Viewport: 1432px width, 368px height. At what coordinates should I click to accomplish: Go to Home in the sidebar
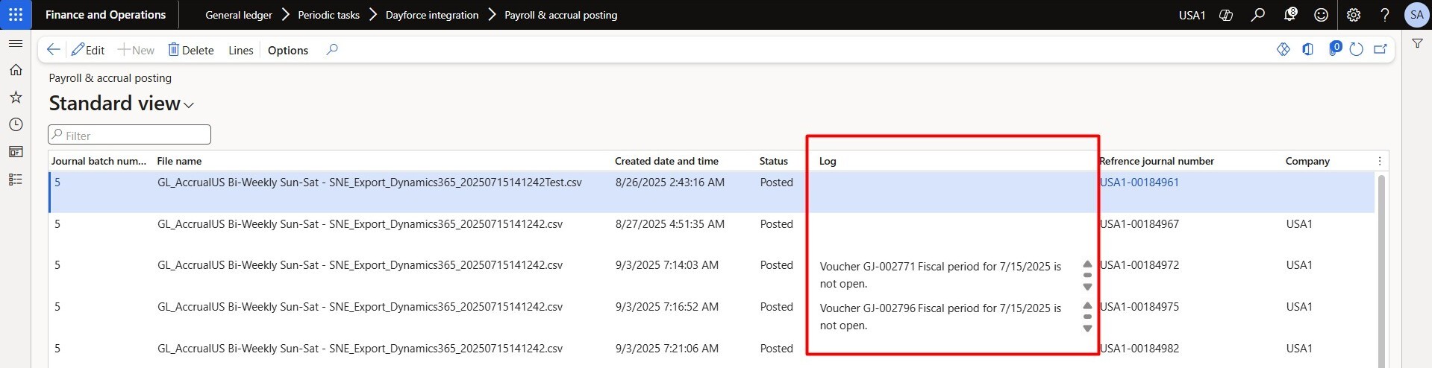(16, 70)
